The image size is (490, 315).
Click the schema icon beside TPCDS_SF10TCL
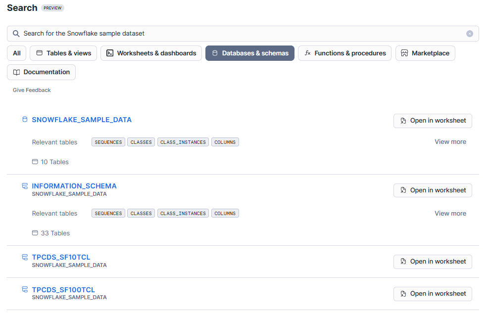tap(25, 257)
